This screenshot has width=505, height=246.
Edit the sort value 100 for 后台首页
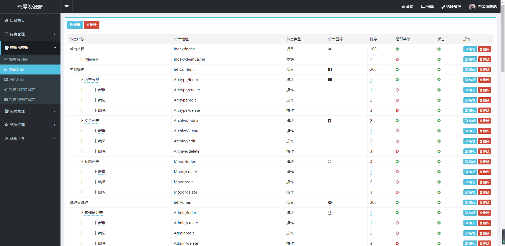(373, 49)
